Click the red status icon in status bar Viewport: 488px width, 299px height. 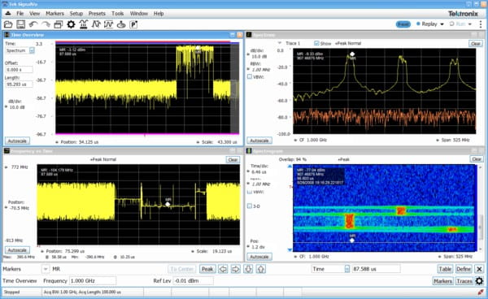tap(481, 292)
